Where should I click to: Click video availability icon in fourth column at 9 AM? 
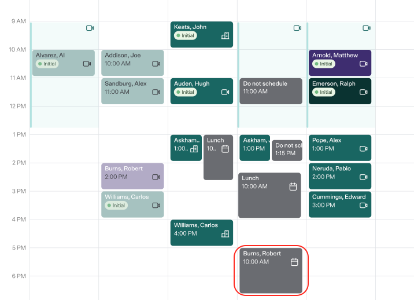[298, 28]
